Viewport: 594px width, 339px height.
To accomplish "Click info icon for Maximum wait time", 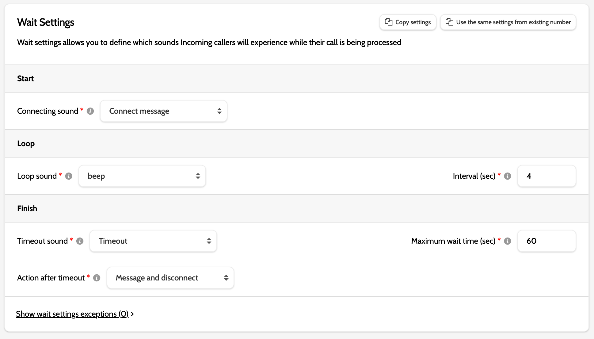I will pyautogui.click(x=508, y=241).
